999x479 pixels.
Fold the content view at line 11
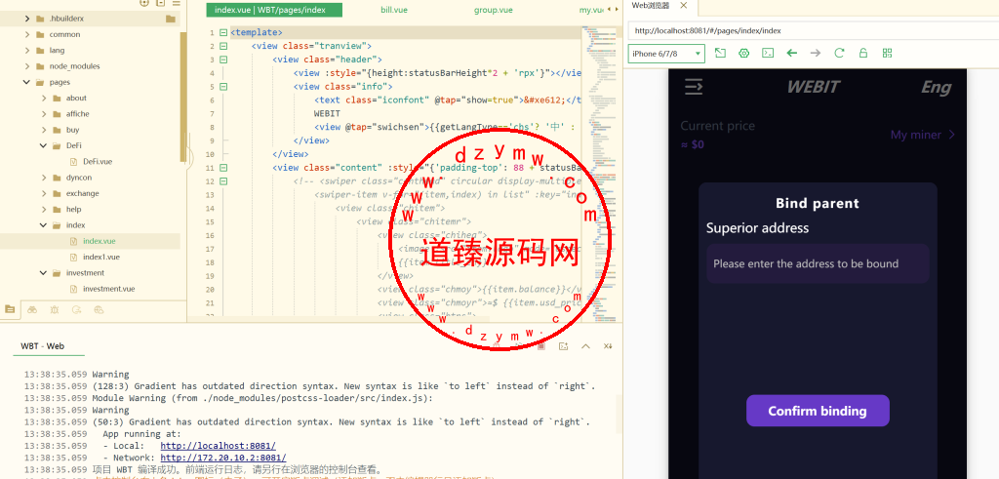[x=223, y=168]
